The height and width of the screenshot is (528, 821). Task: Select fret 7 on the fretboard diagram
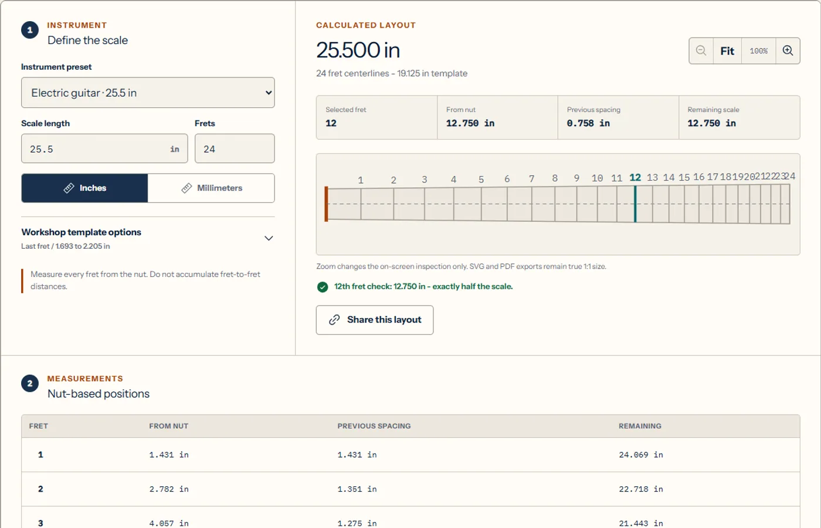pos(532,204)
